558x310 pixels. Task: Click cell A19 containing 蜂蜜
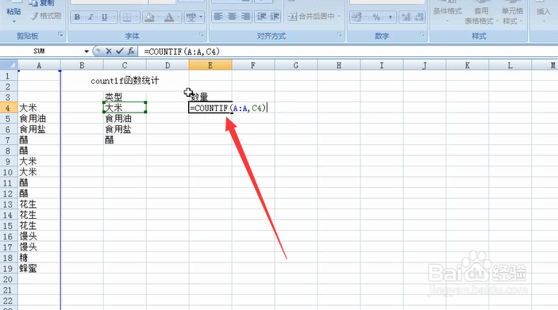39,269
